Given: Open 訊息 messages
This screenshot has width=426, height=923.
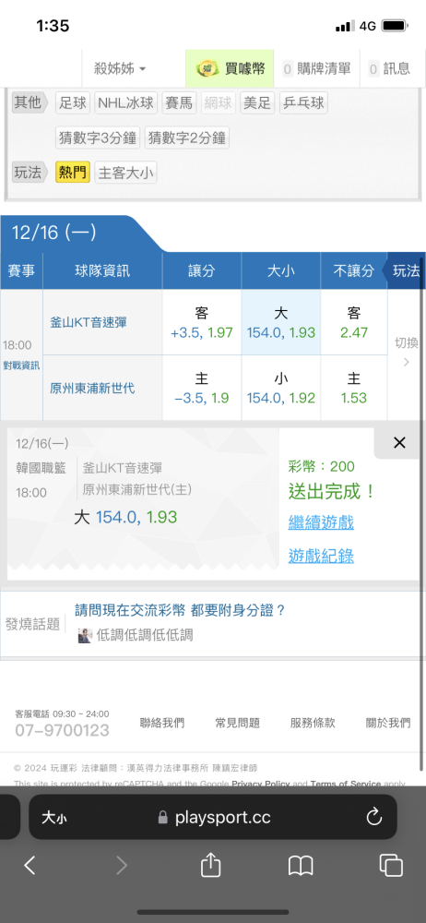Looking at the screenshot, I should coord(389,69).
